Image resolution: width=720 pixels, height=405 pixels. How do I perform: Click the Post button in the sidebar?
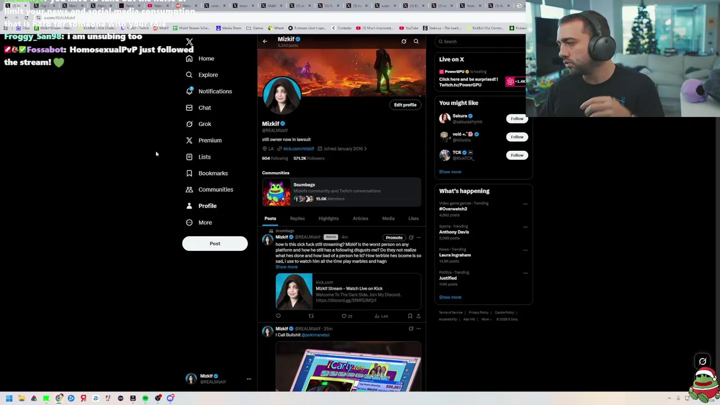(x=215, y=244)
